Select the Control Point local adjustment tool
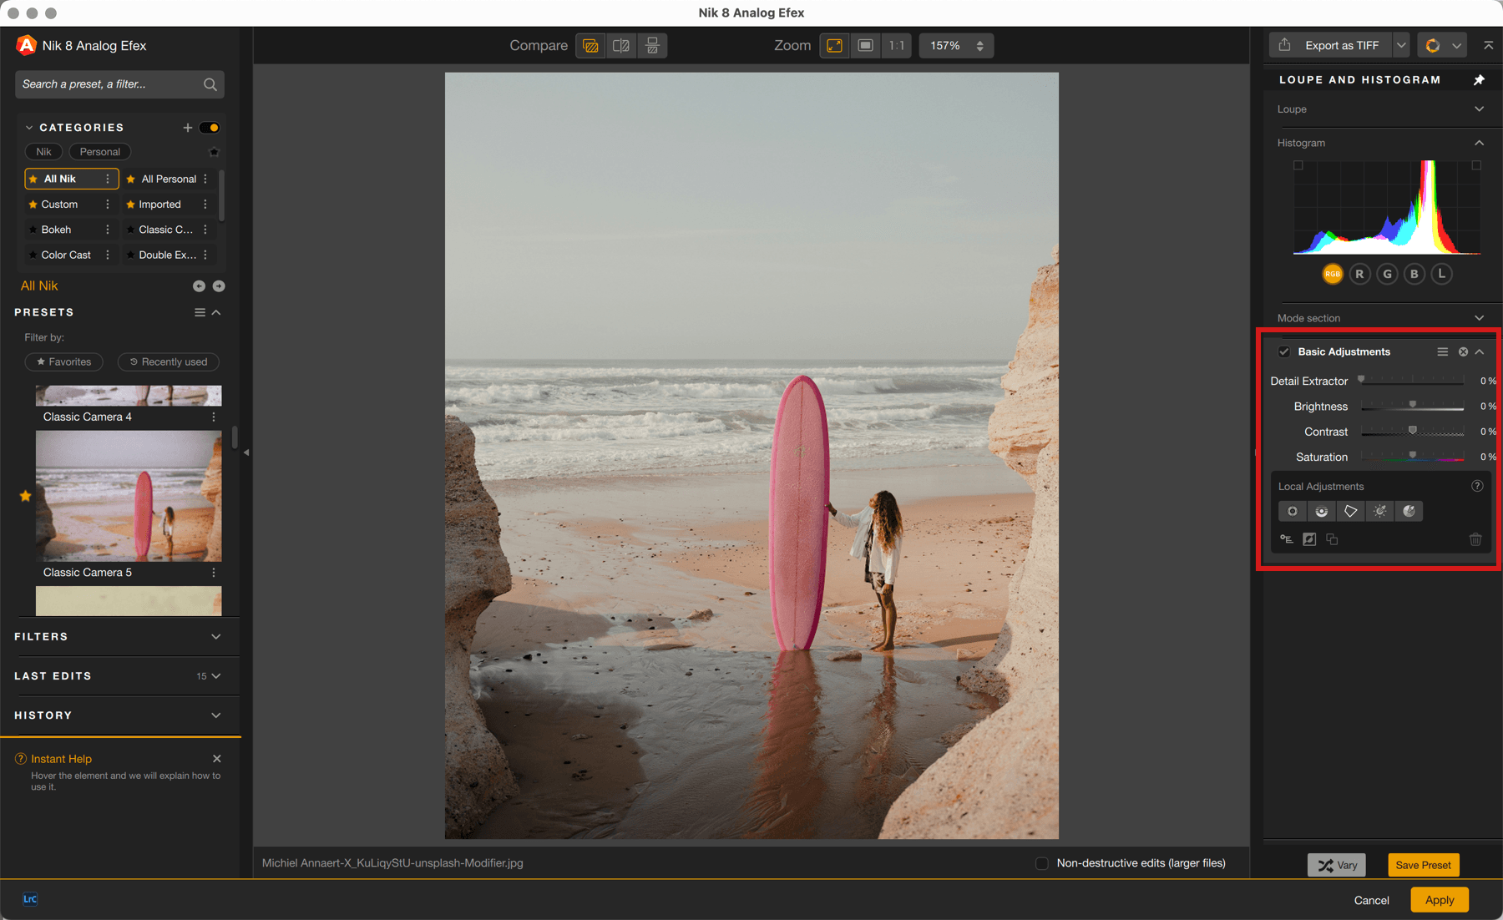Viewport: 1503px width, 920px height. [x=1293, y=511]
